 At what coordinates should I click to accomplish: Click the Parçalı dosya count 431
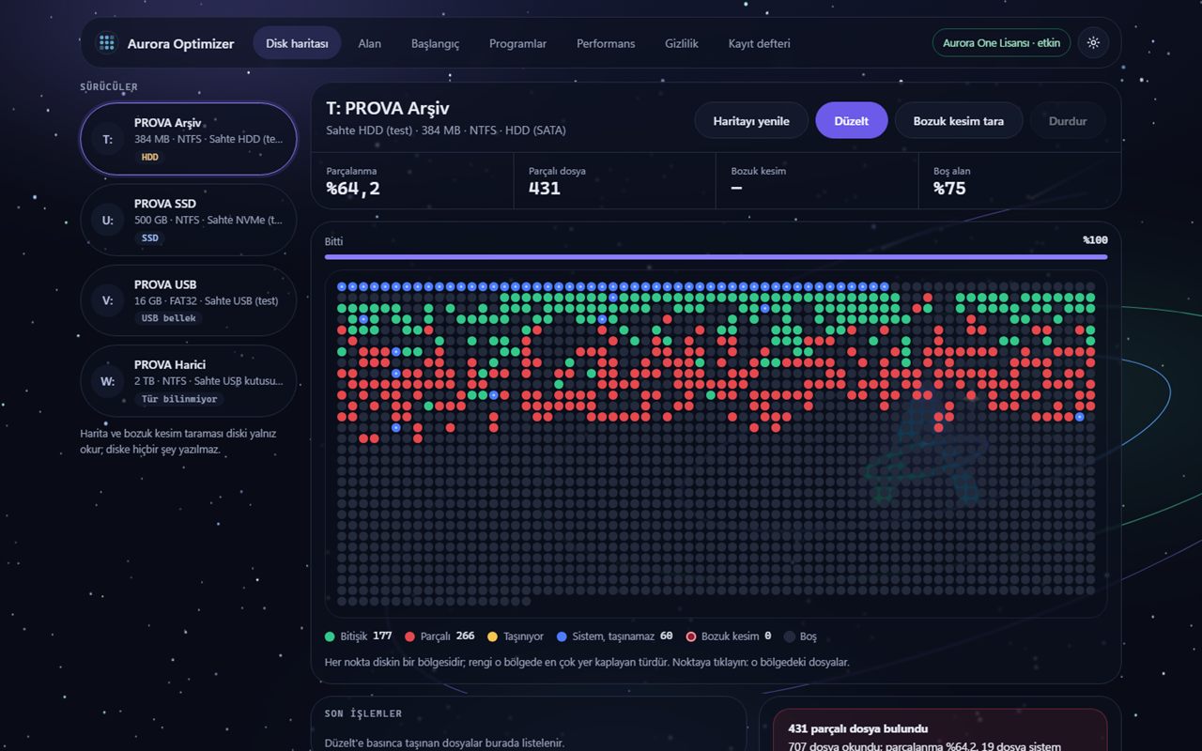click(545, 189)
